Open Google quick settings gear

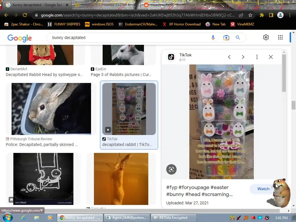(x=266, y=37)
